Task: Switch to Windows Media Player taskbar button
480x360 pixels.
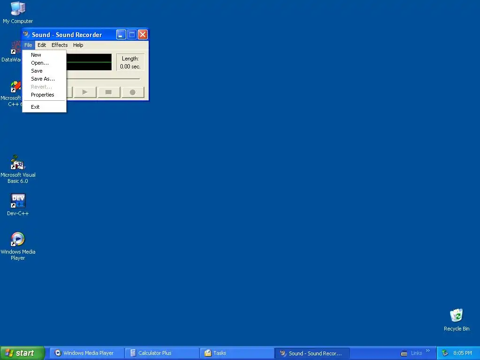Action: pos(87,353)
